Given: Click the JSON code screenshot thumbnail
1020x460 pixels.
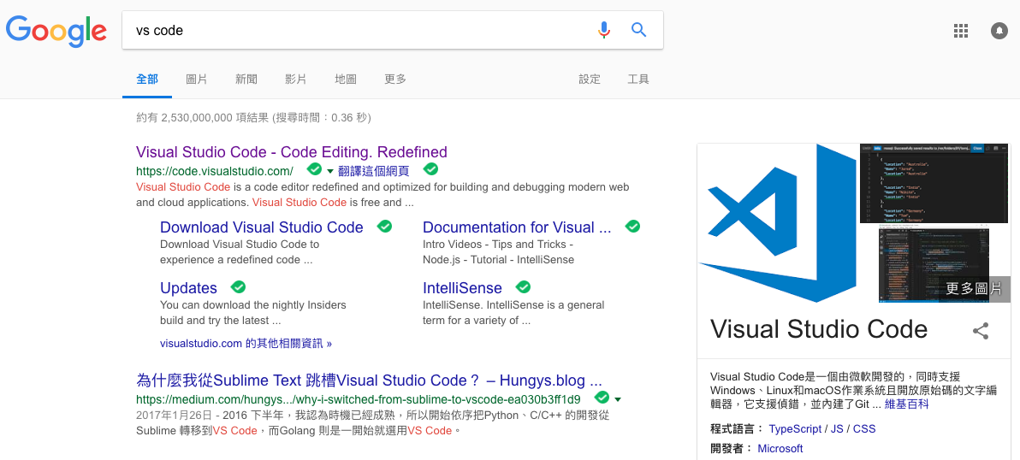Looking at the screenshot, I should click(934, 183).
